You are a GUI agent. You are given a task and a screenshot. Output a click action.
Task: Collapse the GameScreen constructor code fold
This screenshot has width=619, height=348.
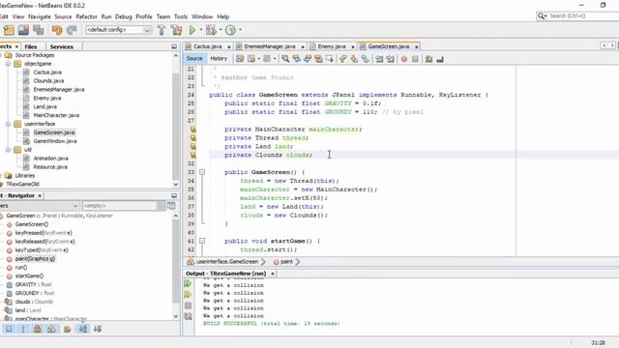202,172
